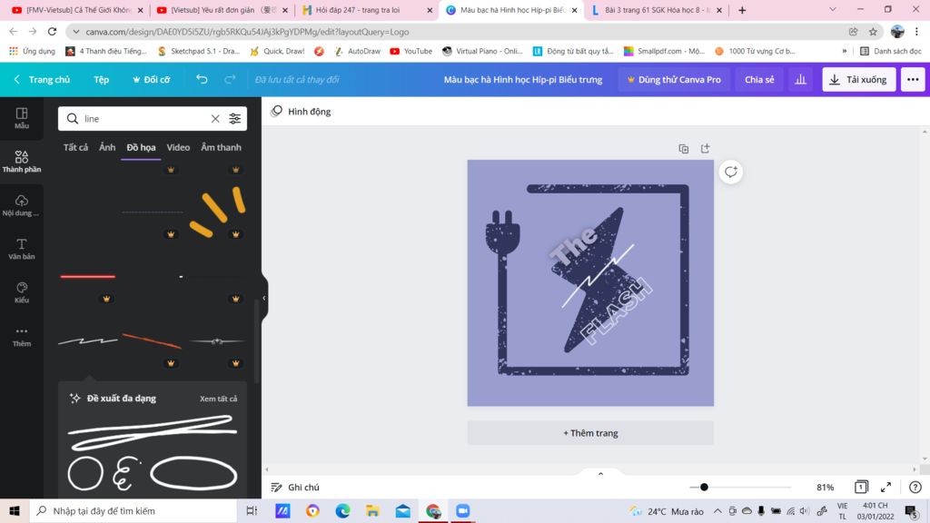Open a new browser tab

pyautogui.click(x=742, y=10)
